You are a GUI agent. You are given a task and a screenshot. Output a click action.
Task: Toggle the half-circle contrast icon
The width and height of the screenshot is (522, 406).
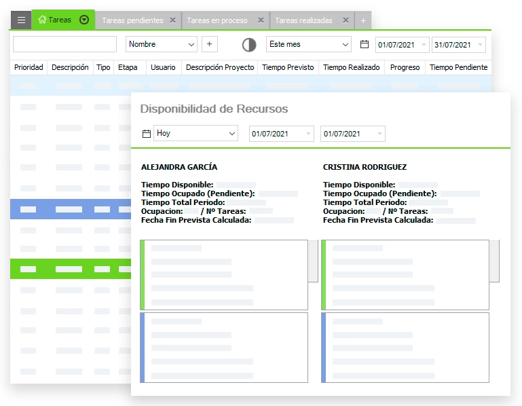(249, 45)
